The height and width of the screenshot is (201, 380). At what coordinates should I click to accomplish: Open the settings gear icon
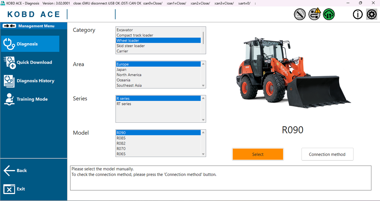tap(371, 14)
